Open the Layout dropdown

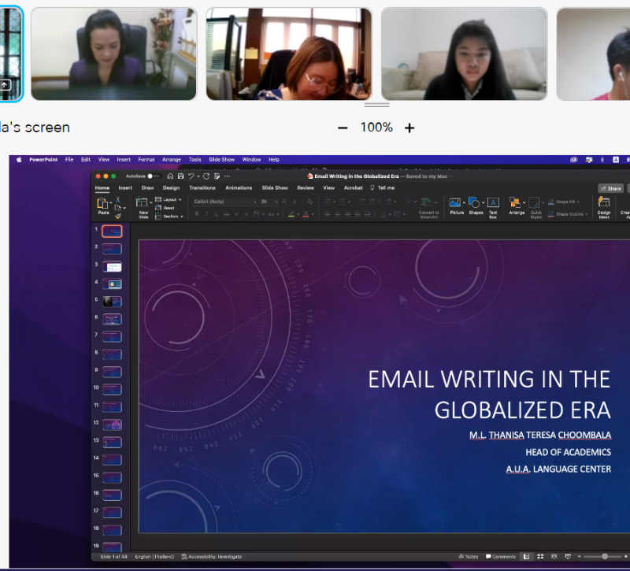point(169,199)
